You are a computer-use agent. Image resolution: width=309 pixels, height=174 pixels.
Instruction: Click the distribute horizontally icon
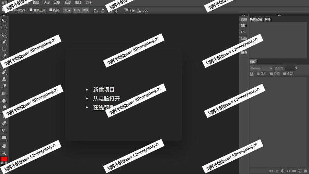(146, 10)
